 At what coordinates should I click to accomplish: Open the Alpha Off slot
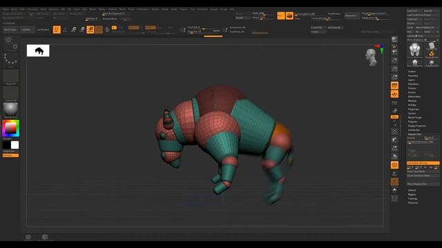11,76
